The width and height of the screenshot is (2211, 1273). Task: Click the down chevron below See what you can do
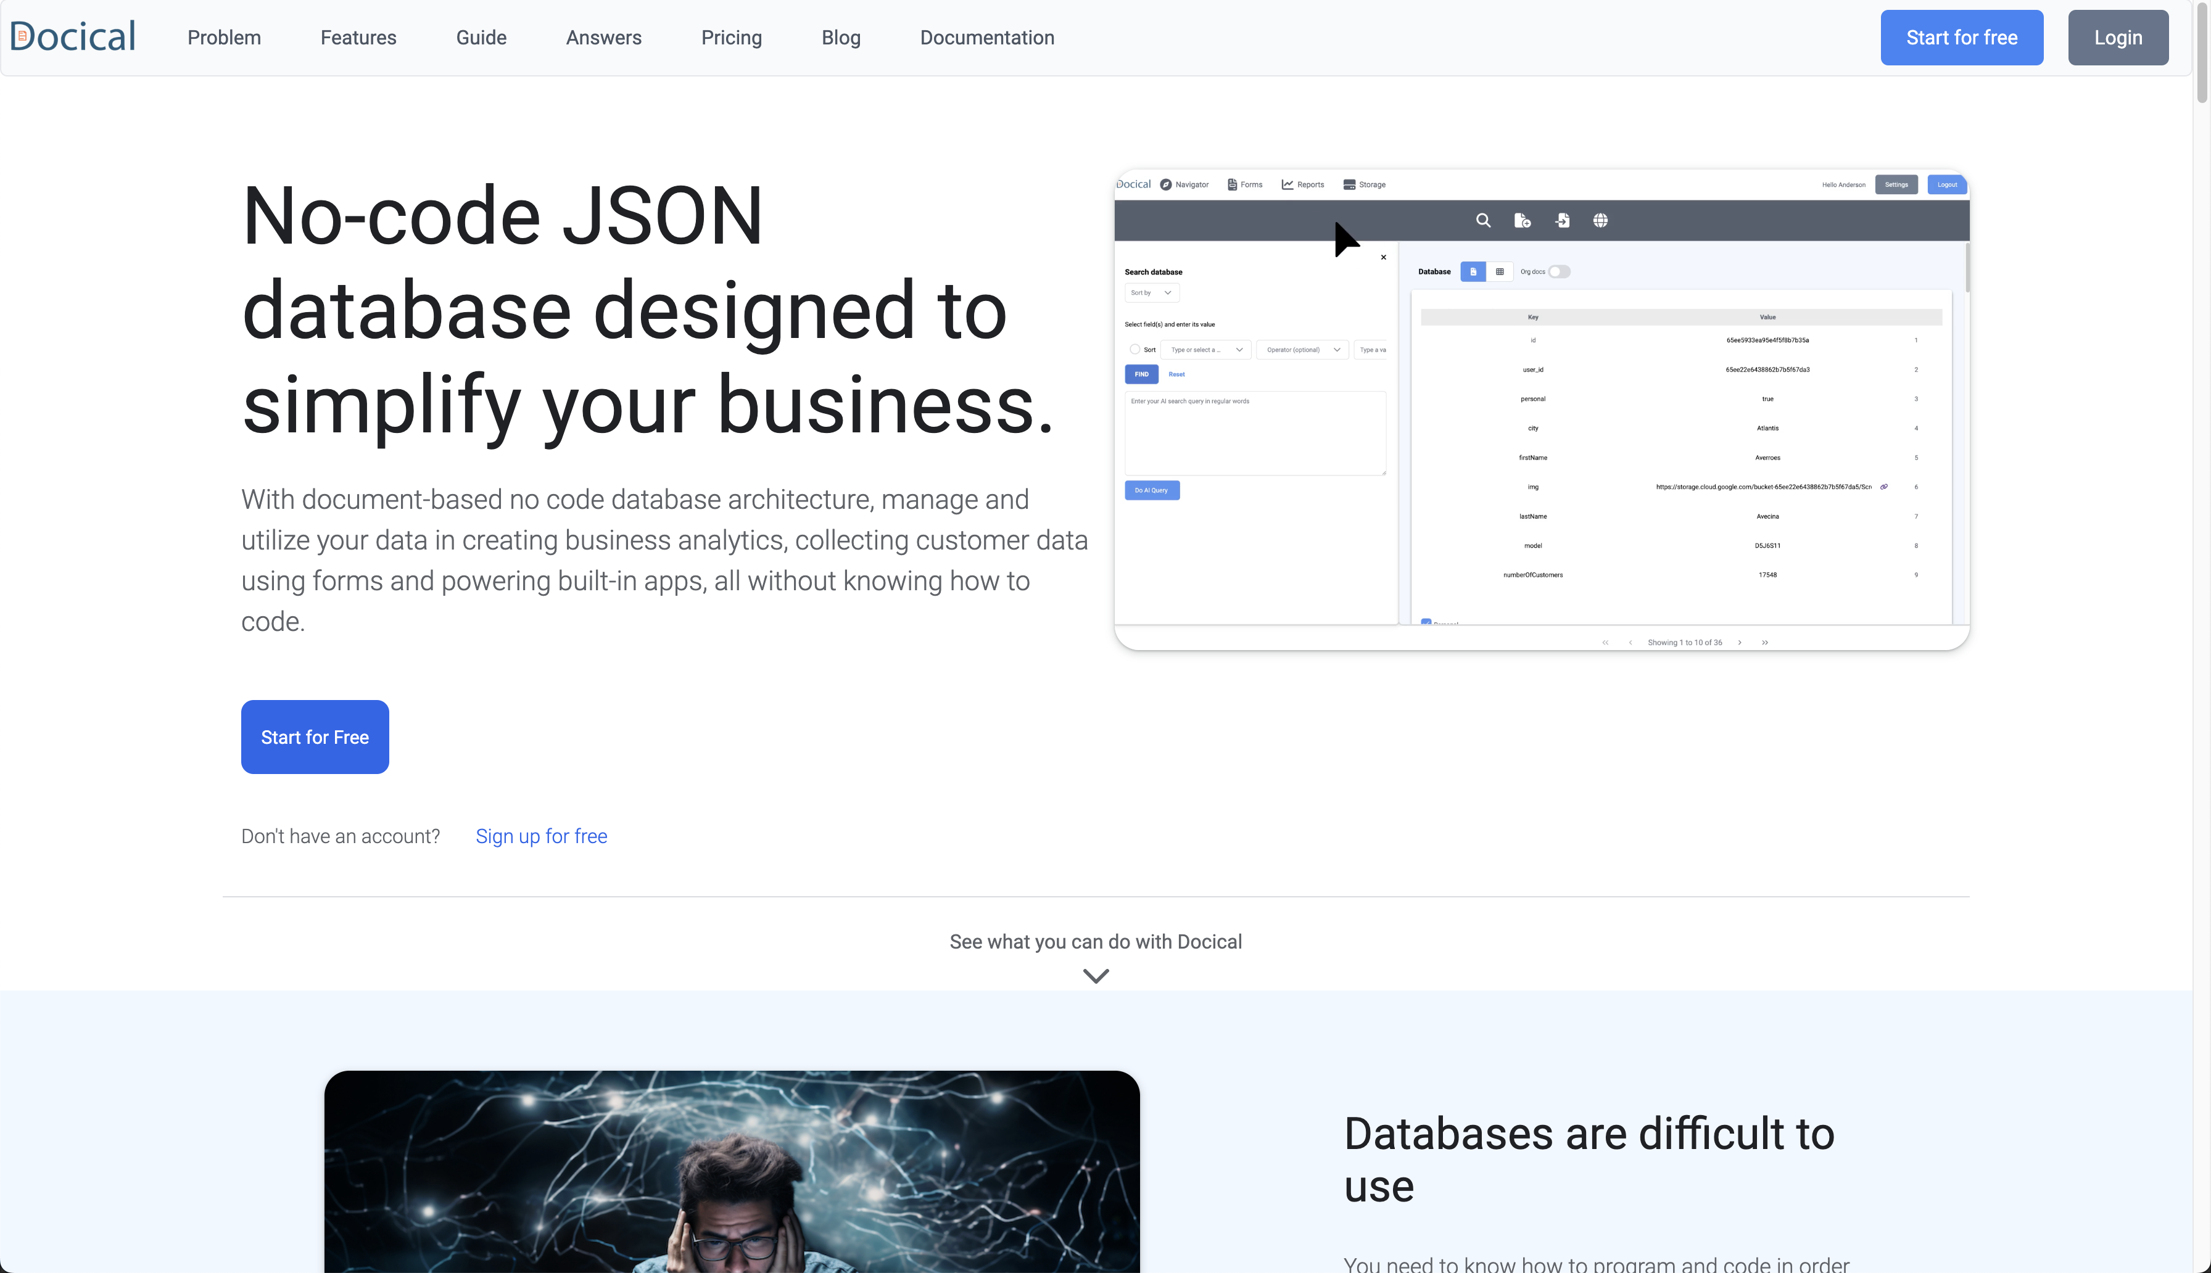click(x=1096, y=976)
